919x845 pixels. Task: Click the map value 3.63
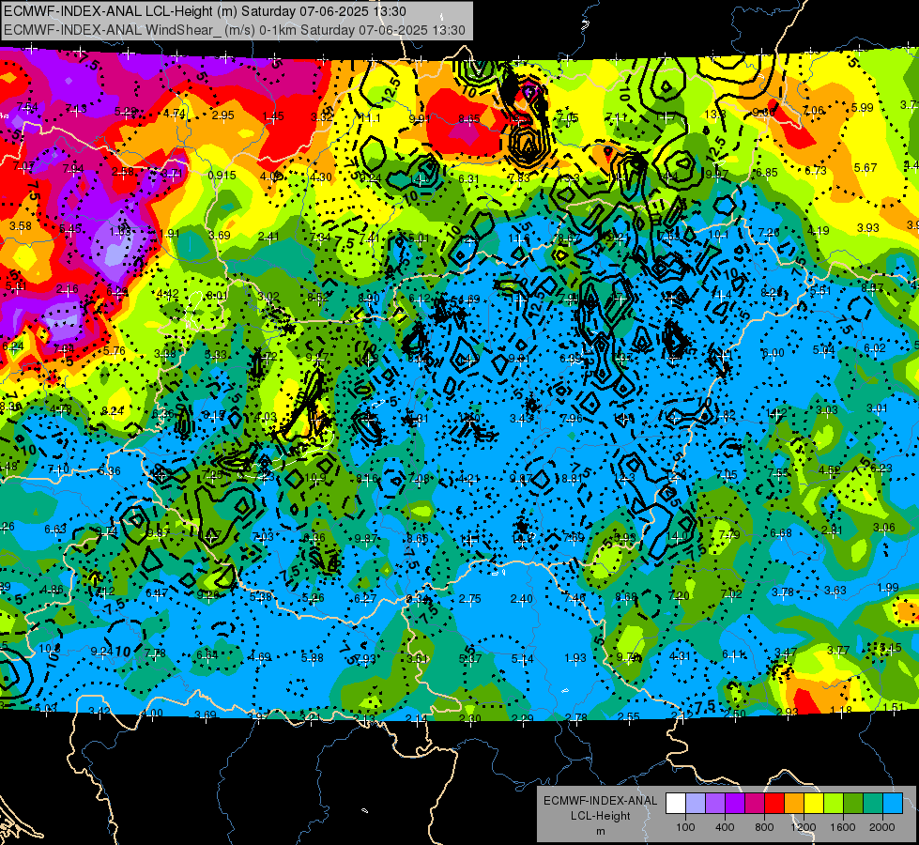(x=835, y=590)
